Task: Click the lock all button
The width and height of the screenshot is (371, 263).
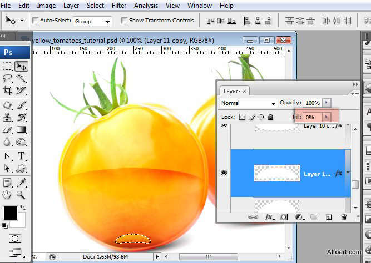Action: coord(271,117)
